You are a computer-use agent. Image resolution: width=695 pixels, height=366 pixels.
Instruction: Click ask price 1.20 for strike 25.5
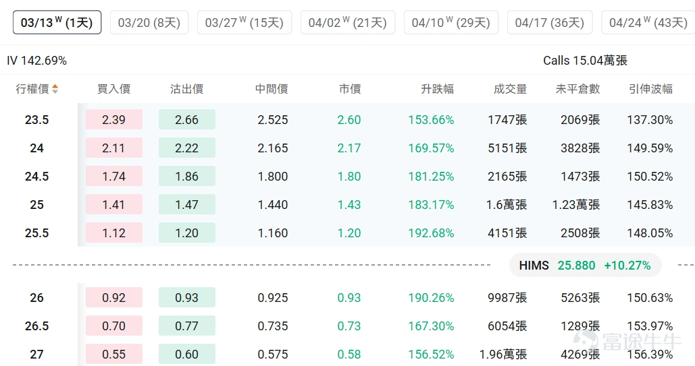tap(186, 233)
